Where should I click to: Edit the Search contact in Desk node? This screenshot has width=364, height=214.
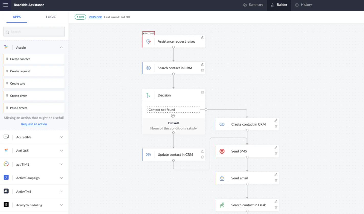click(276, 202)
